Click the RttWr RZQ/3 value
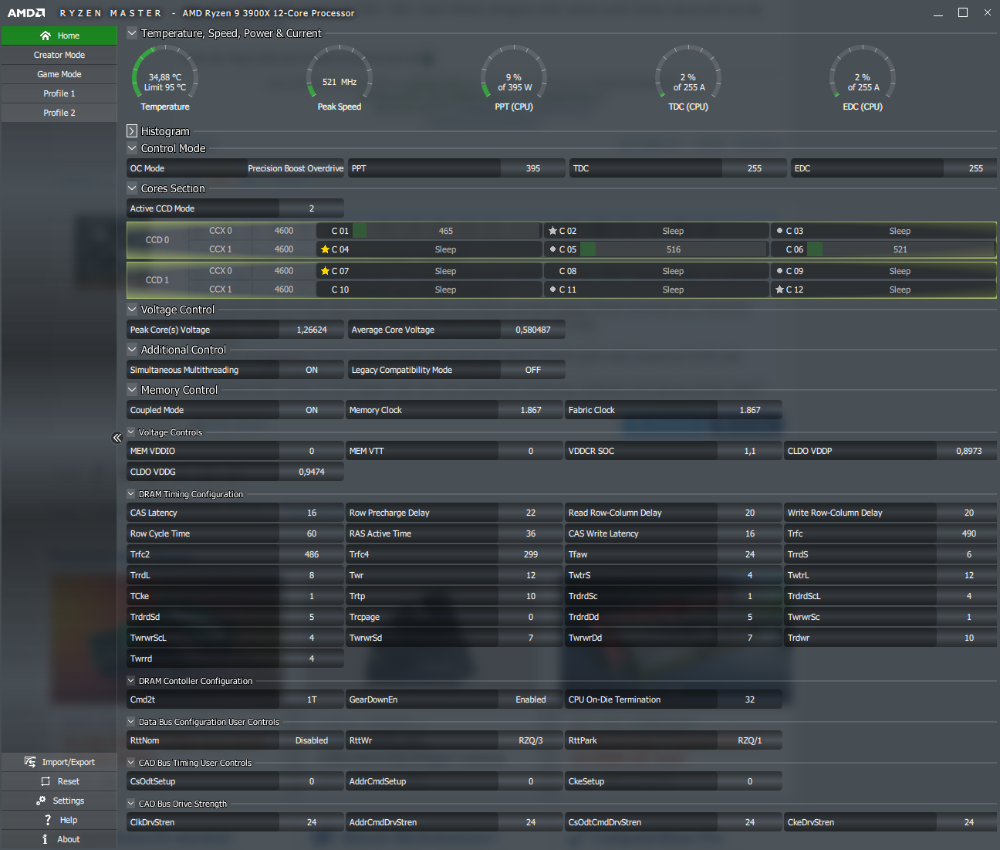Viewport: 1000px width, 850px height. click(531, 740)
